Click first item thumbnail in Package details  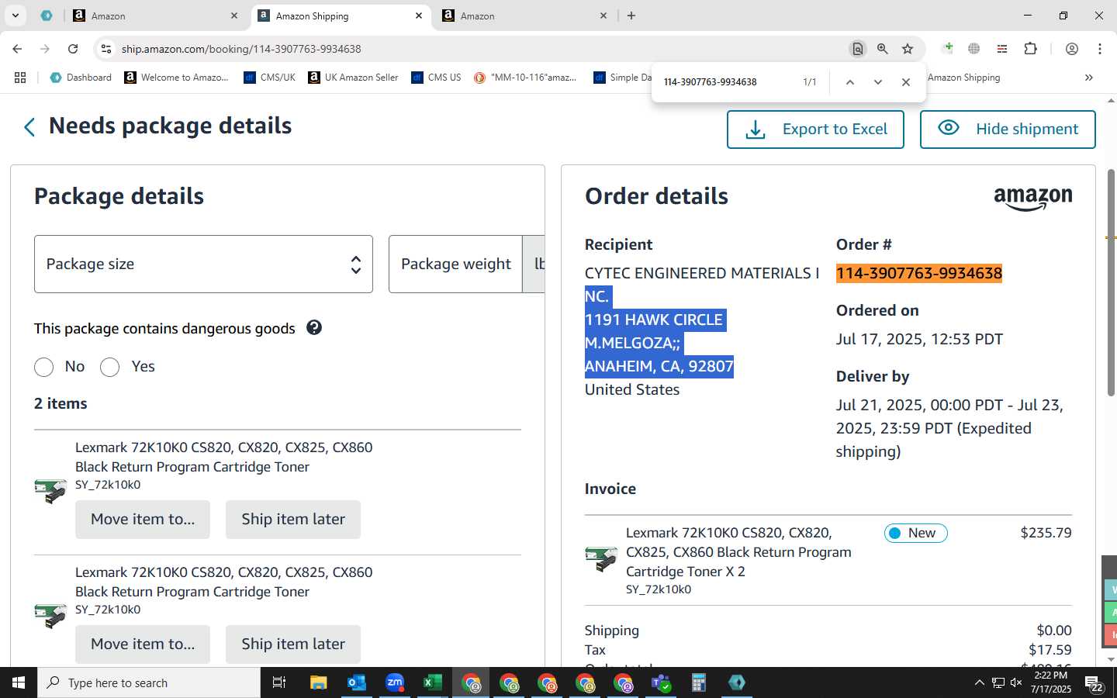[x=50, y=490]
